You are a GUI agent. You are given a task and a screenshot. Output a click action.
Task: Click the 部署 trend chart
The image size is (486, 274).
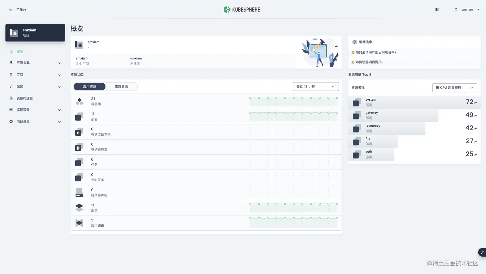coord(294,116)
